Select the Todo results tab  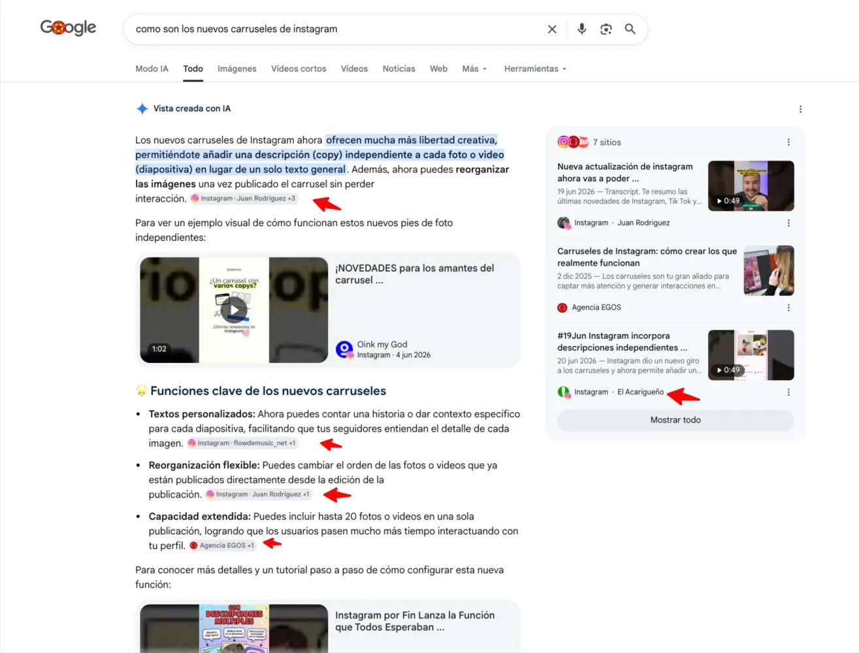point(193,69)
